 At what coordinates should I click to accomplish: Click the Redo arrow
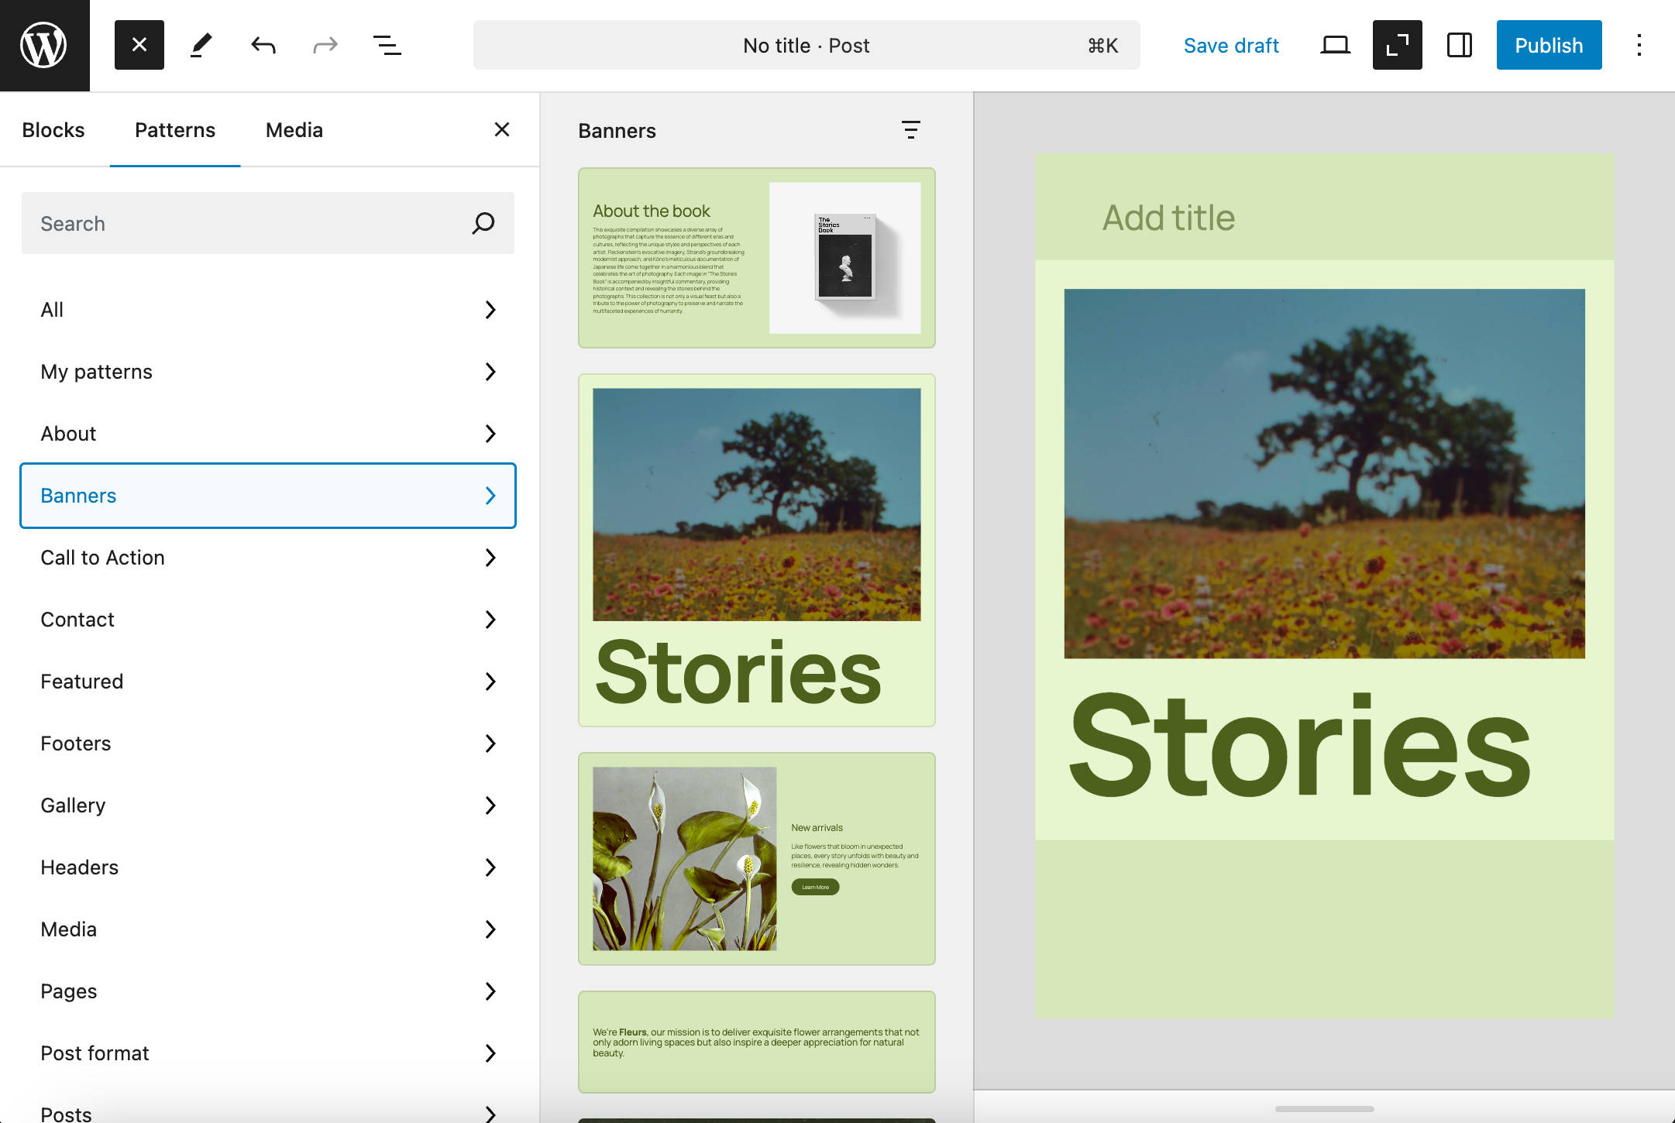coord(325,45)
